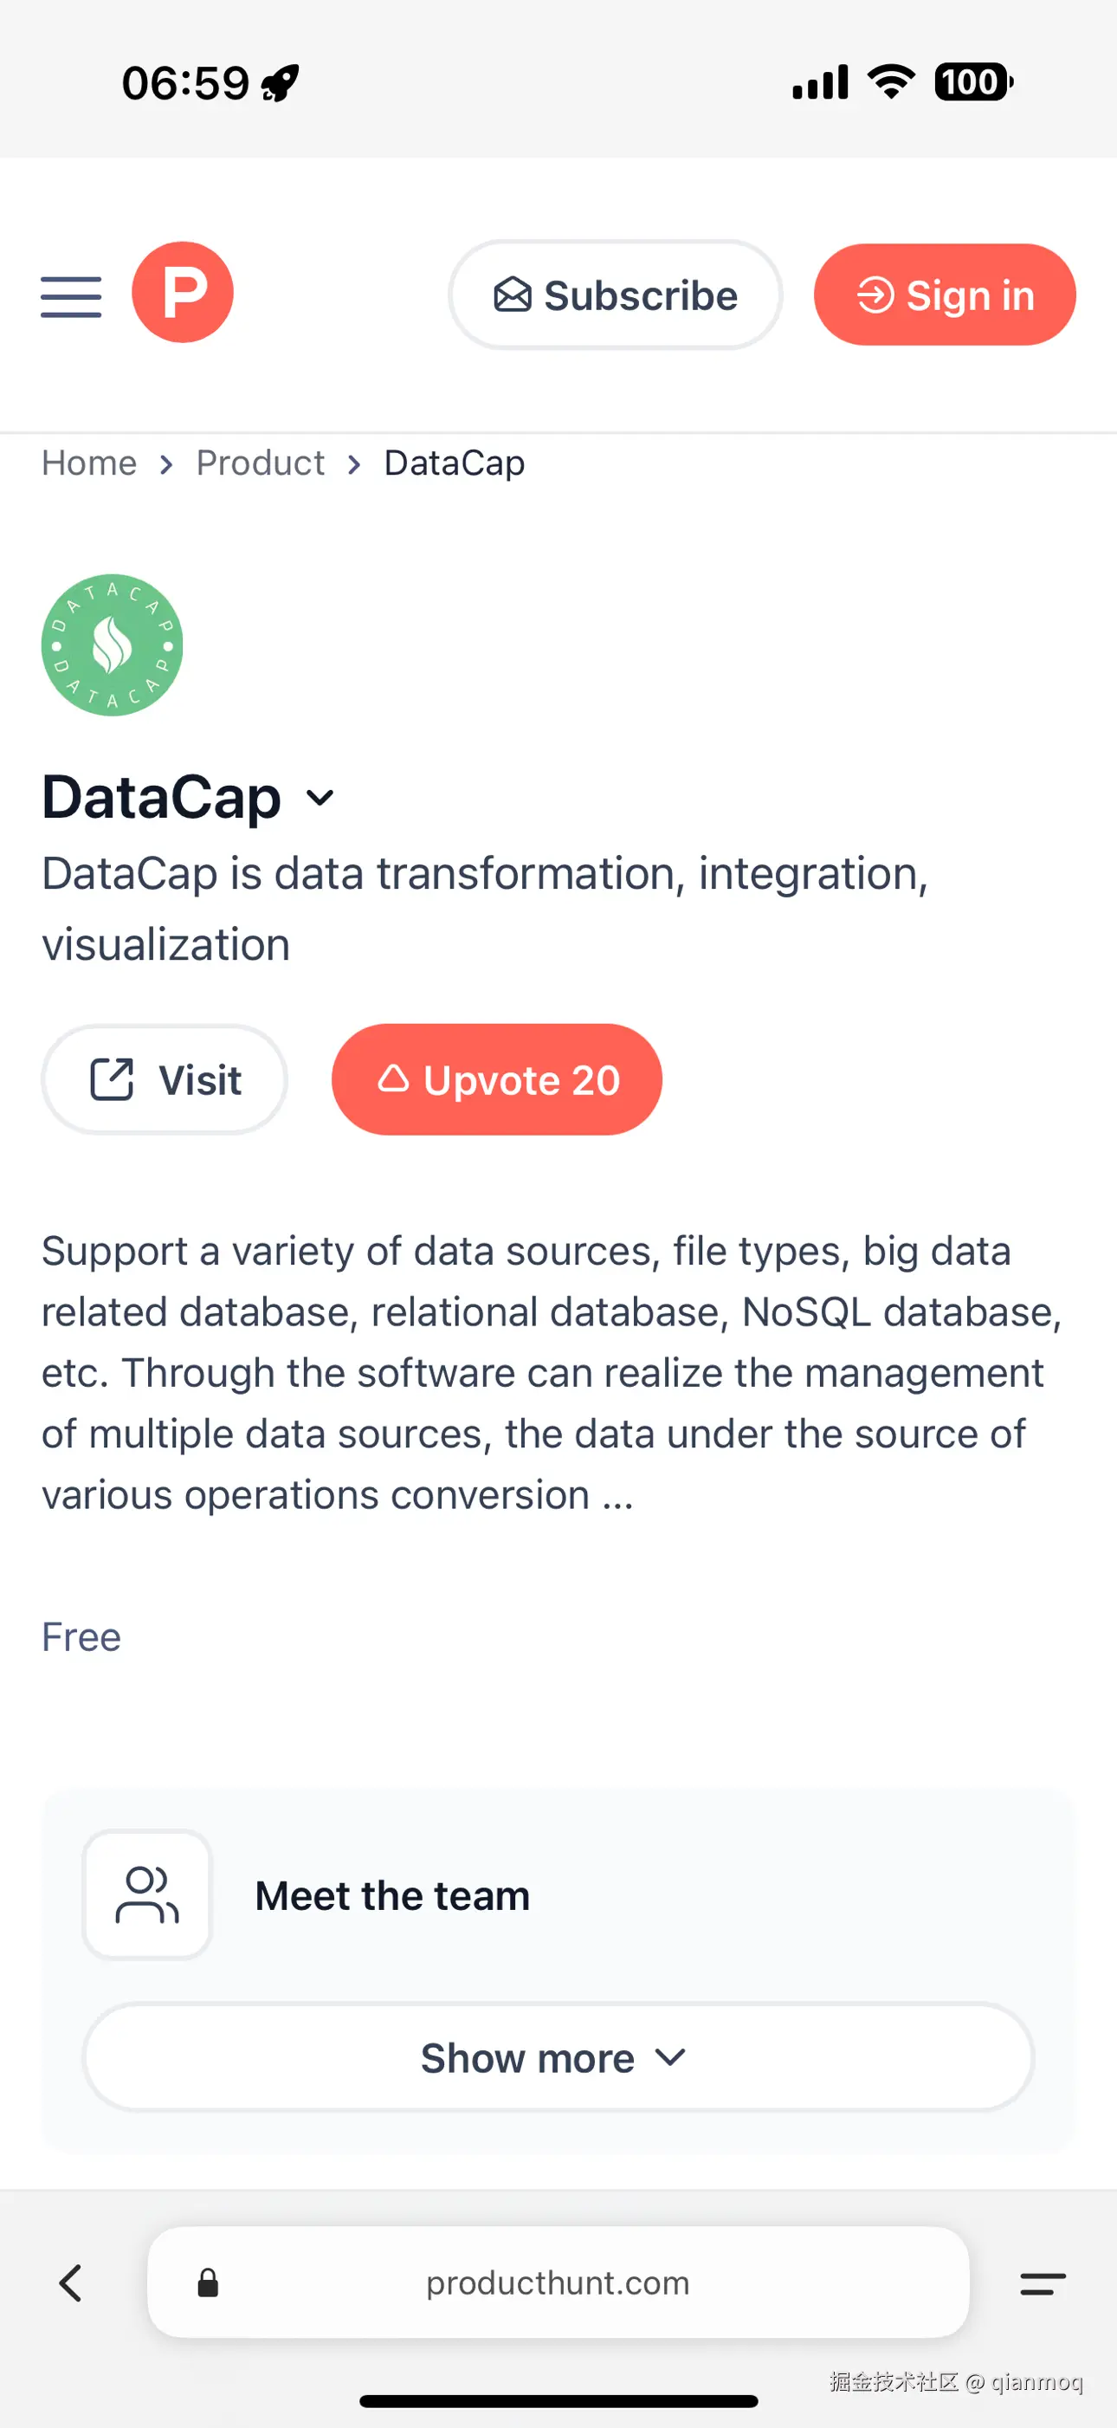Screen dimensions: 1117x2428
Task: Go back using browser back arrow
Action: pyautogui.click(x=71, y=2282)
